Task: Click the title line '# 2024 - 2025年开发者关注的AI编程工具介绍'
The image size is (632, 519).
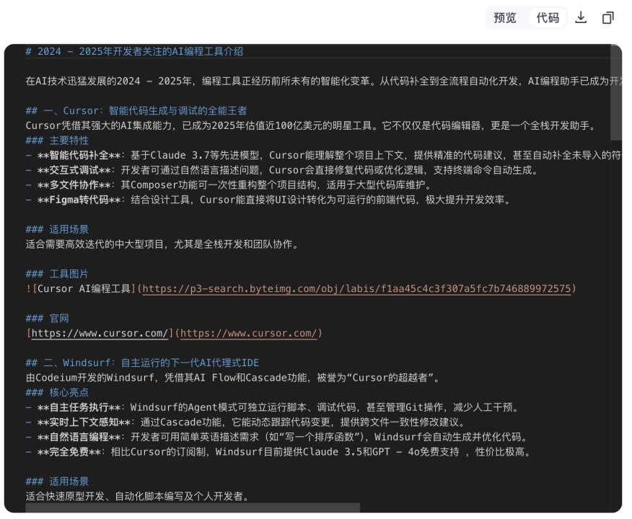Action: 134,51
